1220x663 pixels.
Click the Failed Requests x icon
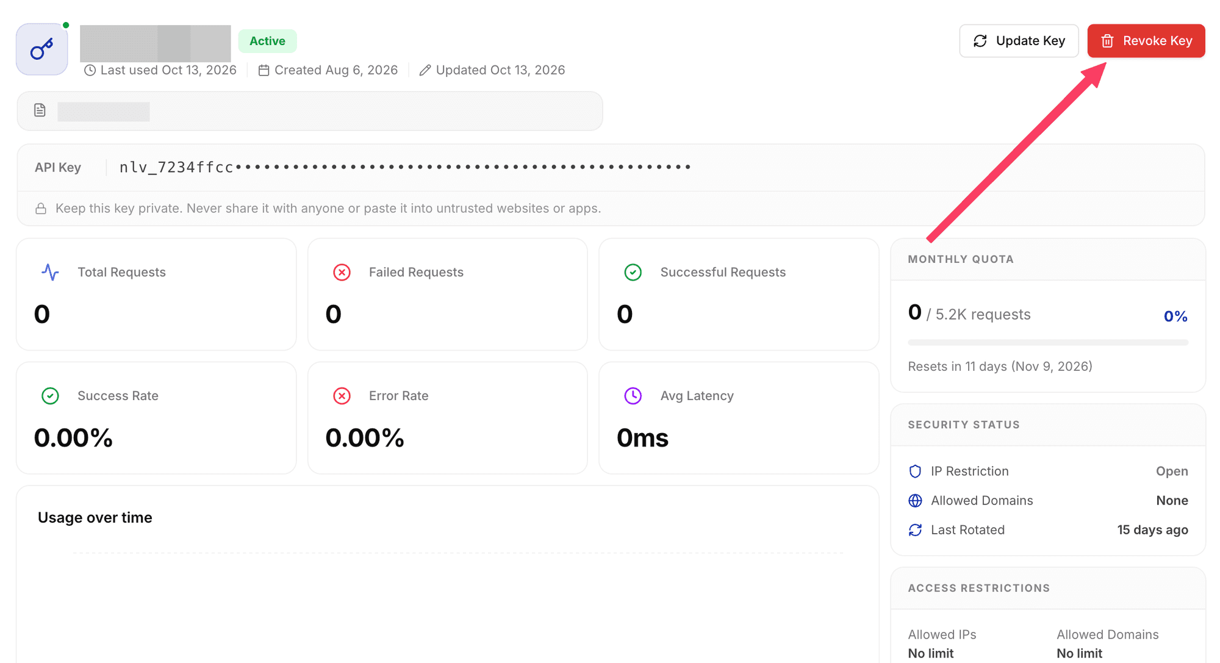pos(342,272)
